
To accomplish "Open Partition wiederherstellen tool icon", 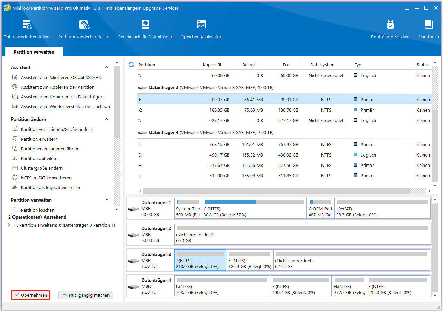I will tap(84, 25).
